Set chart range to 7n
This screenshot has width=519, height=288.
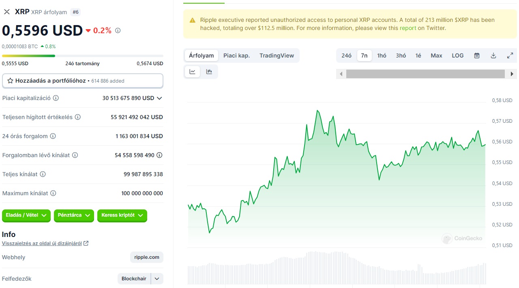(x=365, y=55)
